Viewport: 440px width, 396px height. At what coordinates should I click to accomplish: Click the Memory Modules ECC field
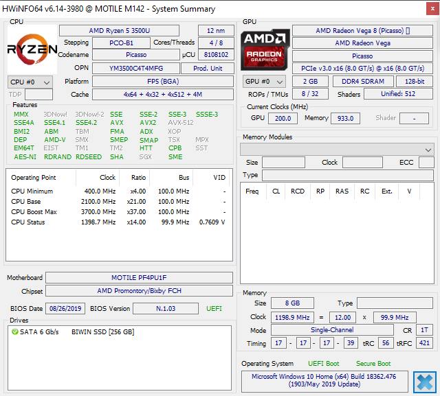pos(426,163)
